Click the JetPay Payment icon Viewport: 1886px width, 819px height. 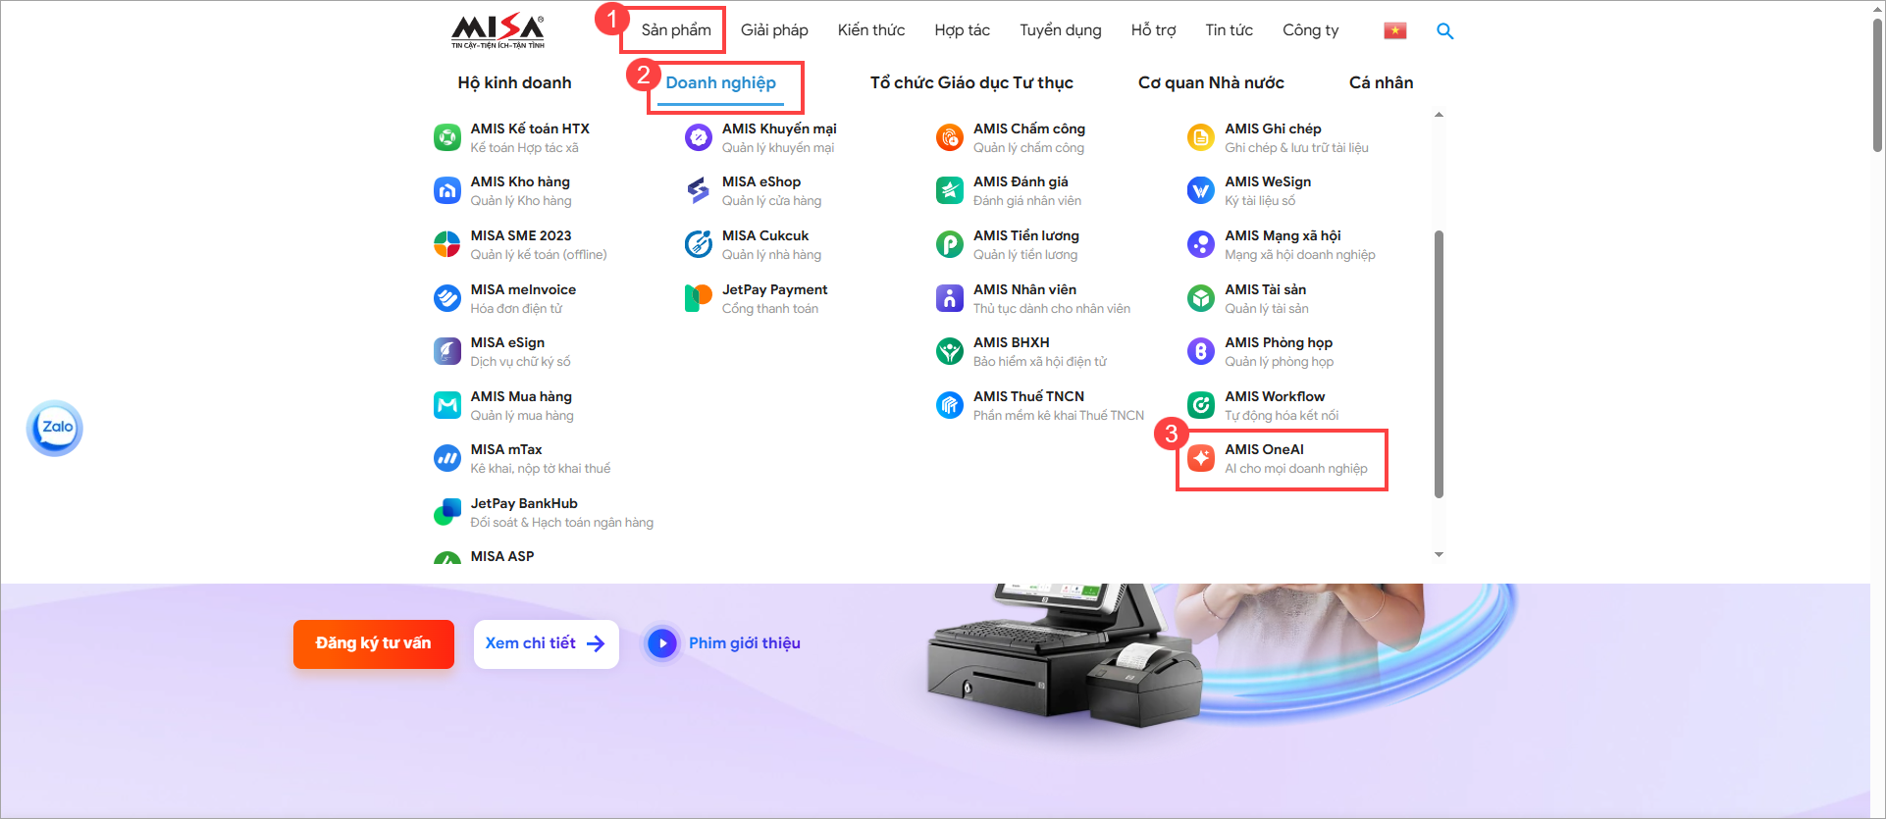(699, 298)
